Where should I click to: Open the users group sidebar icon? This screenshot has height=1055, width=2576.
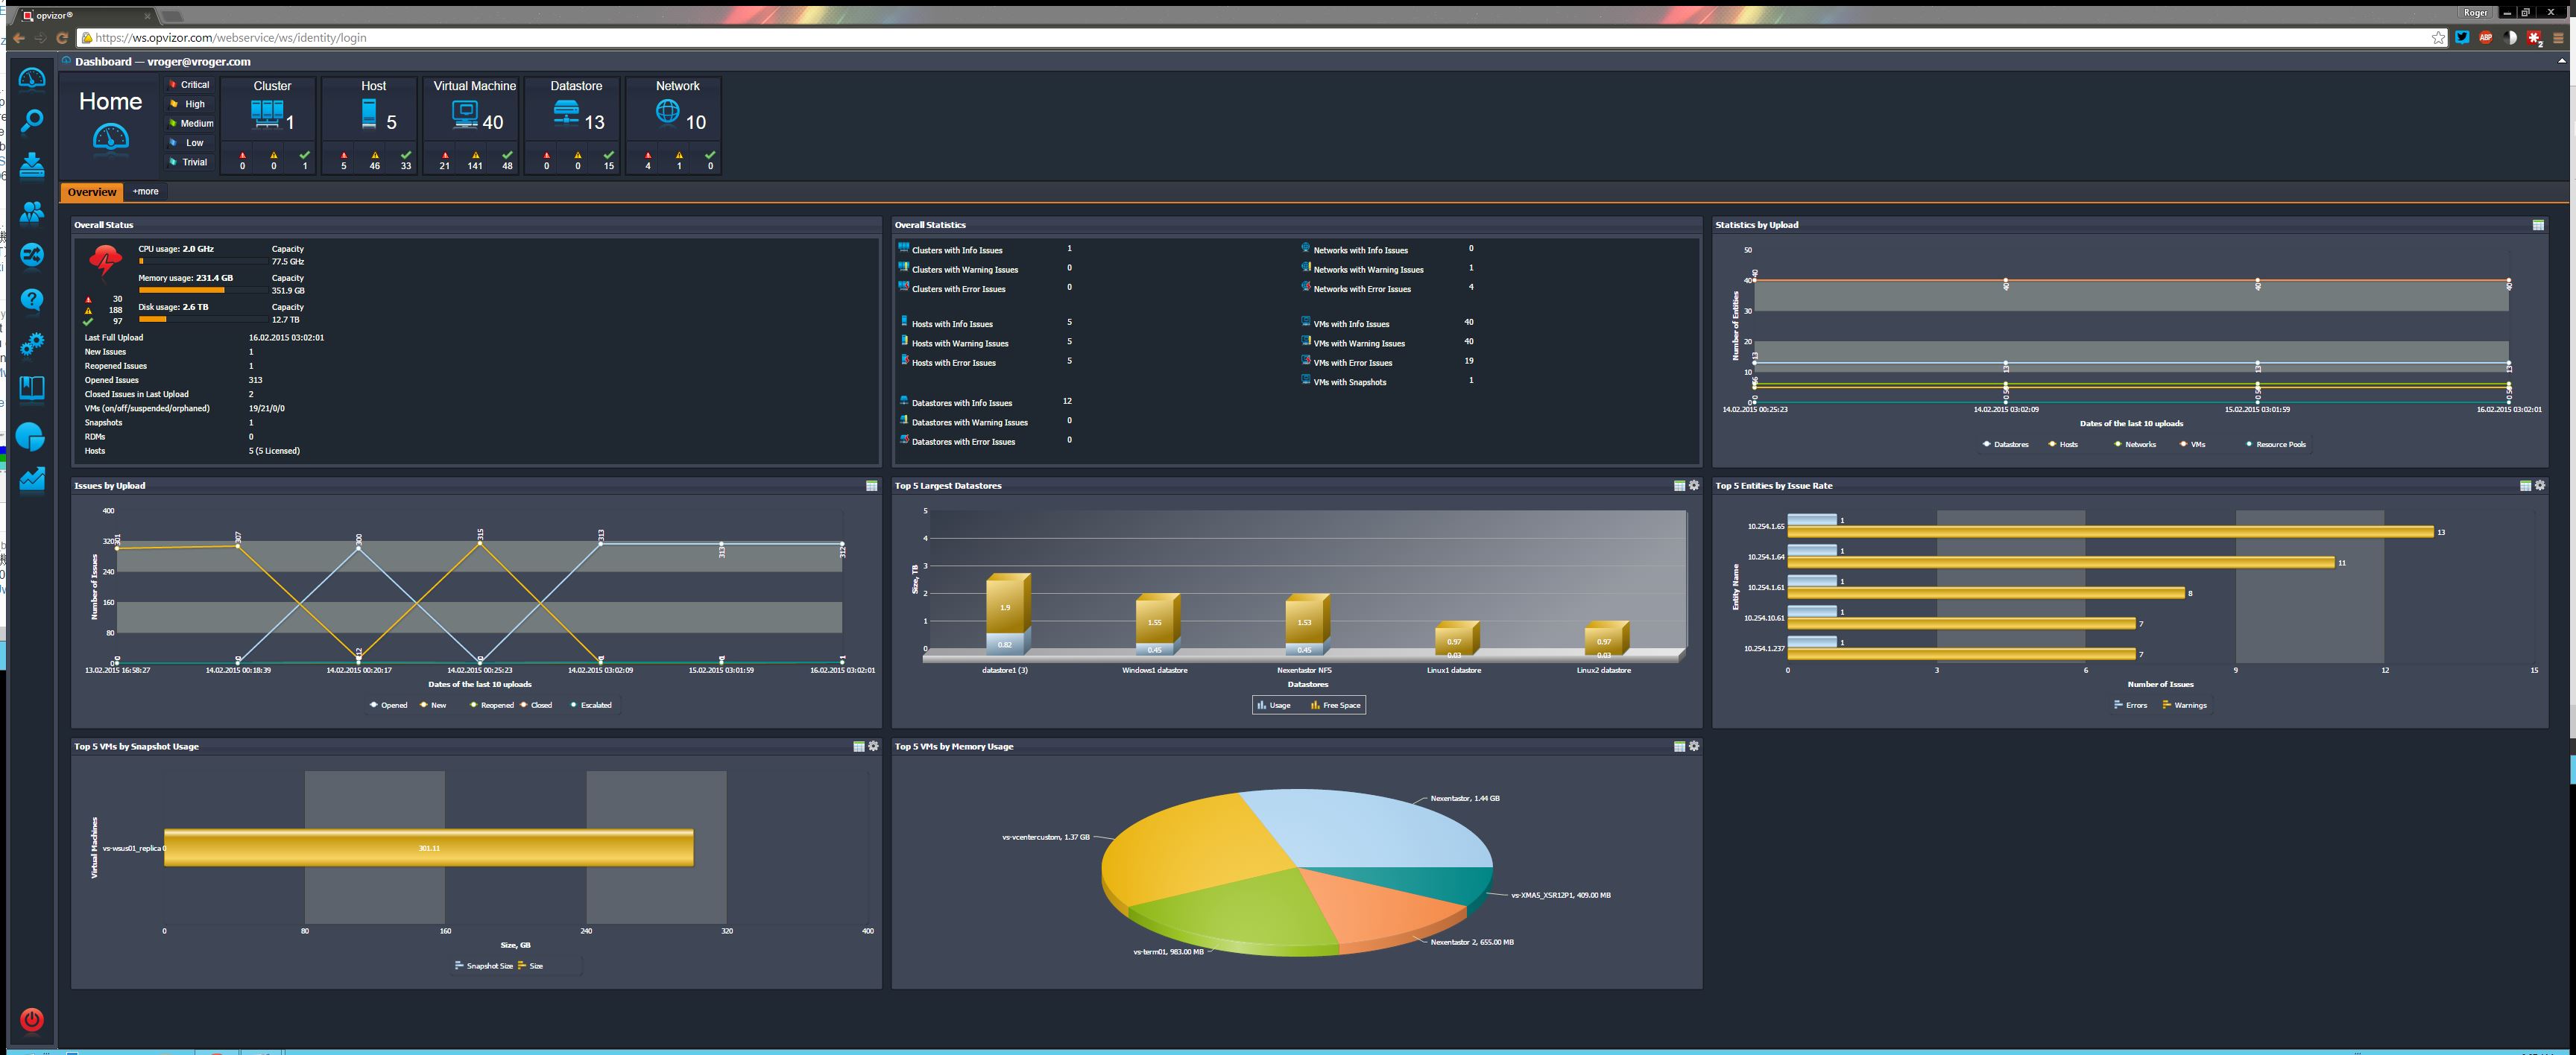(x=32, y=211)
